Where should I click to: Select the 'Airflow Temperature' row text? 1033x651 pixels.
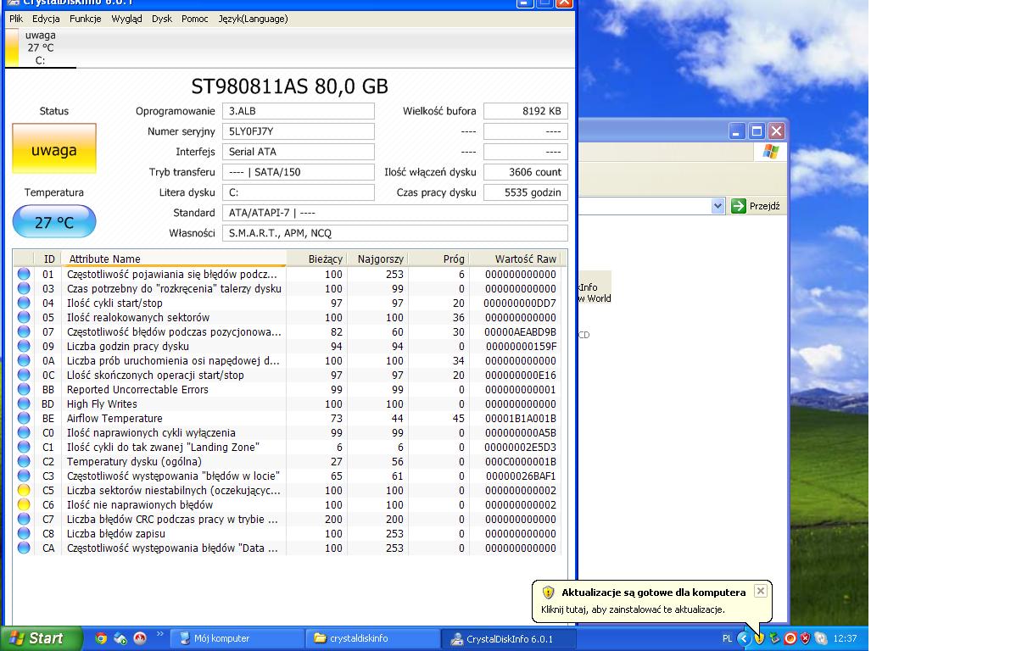(114, 418)
